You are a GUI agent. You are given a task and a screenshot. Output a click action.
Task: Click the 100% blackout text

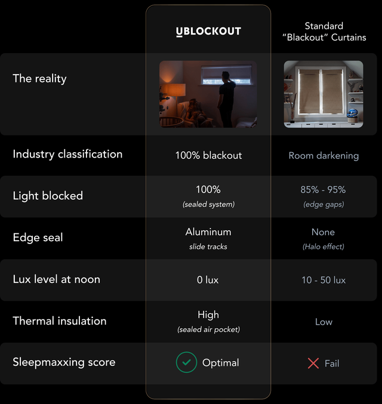coord(208,155)
